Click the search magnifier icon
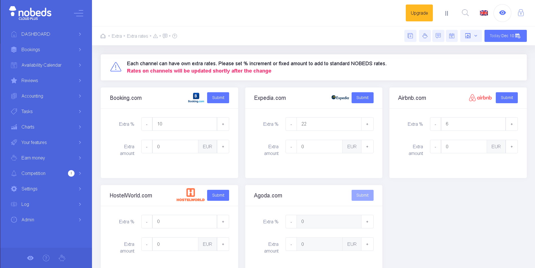This screenshot has width=535, height=268. tap(465, 13)
